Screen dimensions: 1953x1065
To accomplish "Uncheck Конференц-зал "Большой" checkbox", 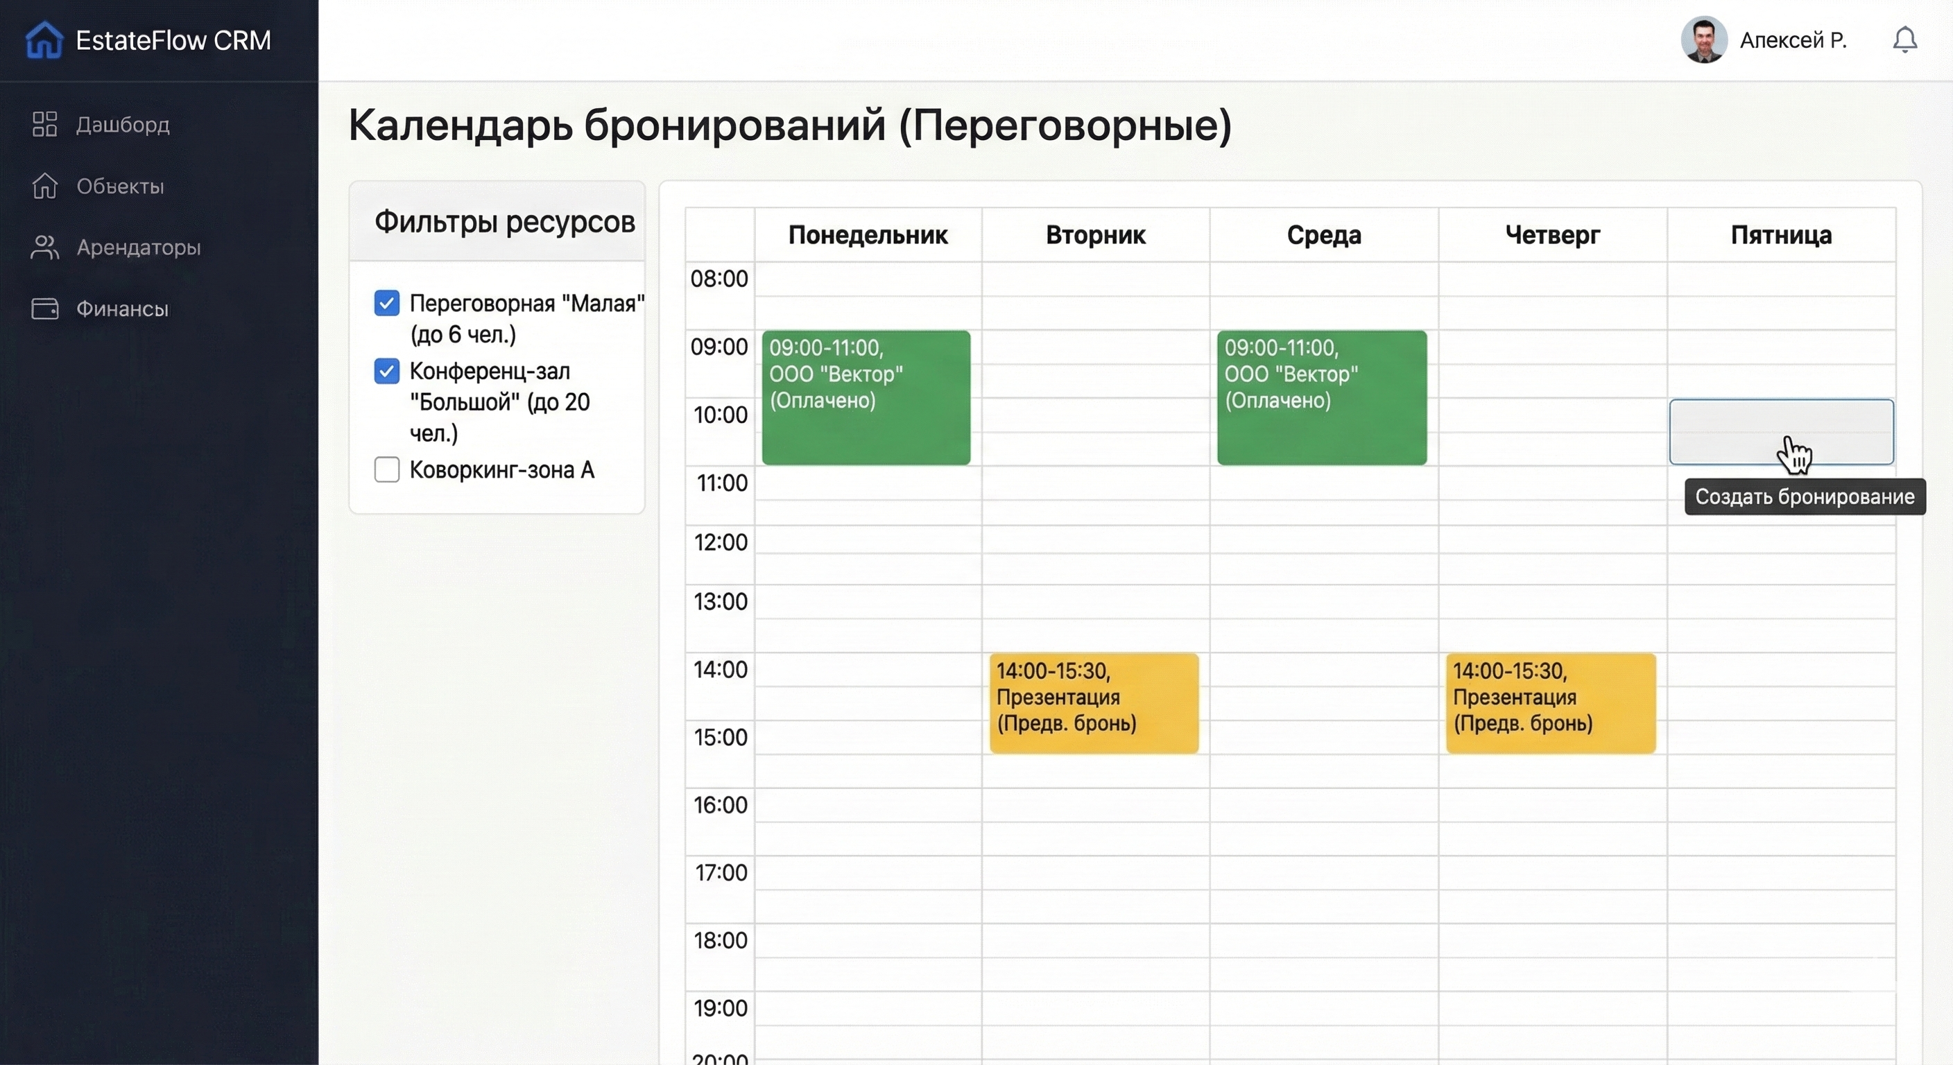I will pos(387,372).
